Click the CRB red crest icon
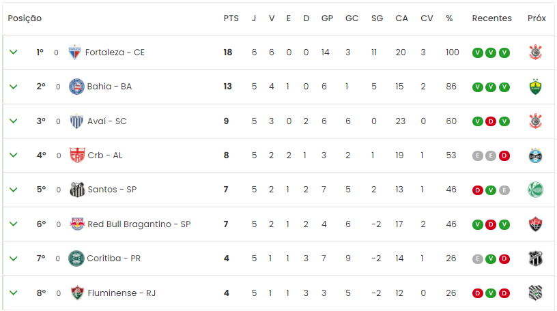This screenshot has height=311, width=557. tap(77, 155)
